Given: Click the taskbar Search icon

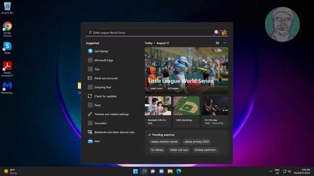Looking at the screenshot, I should pyautogui.click(x=144, y=171).
